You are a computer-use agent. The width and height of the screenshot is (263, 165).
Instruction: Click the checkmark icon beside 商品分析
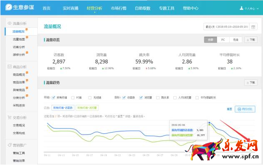(10, 67)
